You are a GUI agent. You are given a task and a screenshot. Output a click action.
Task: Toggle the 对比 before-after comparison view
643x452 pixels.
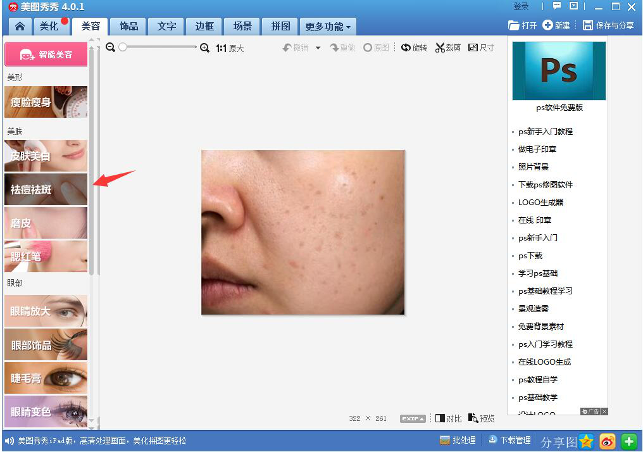coord(448,418)
